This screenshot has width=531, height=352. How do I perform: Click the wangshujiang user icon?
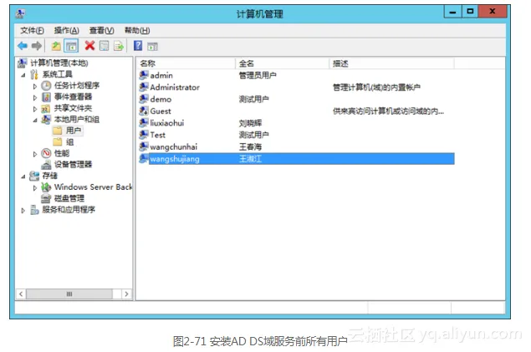144,158
